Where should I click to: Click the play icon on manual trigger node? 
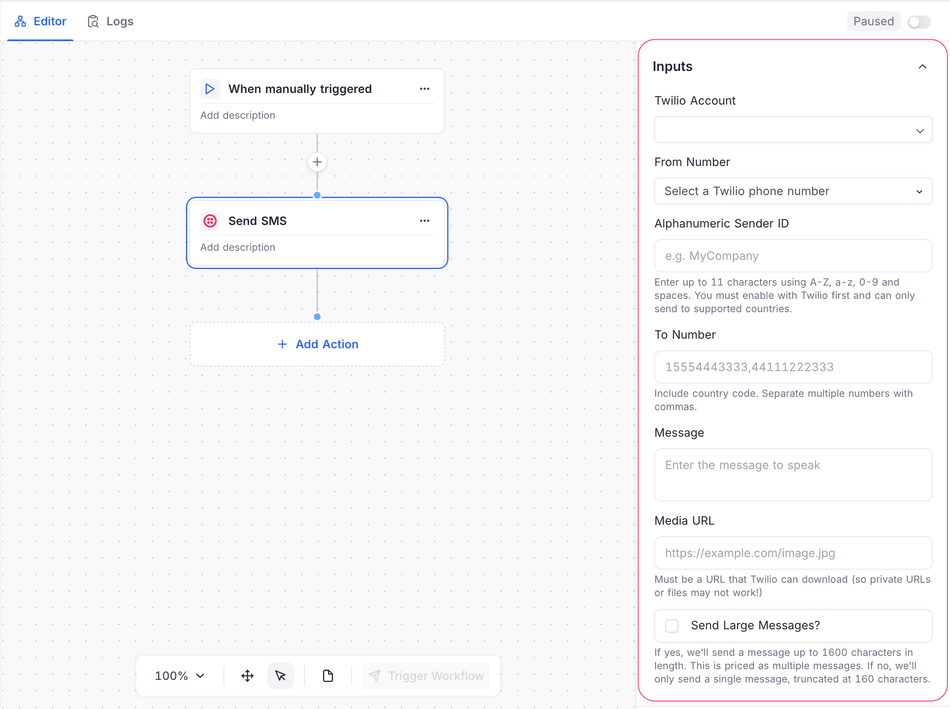tap(210, 88)
